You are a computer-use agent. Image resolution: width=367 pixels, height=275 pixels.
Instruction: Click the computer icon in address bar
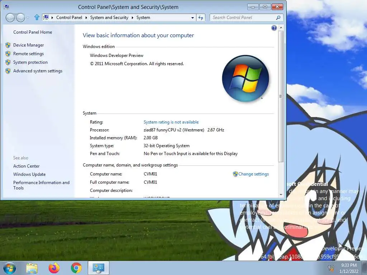tap(46, 18)
